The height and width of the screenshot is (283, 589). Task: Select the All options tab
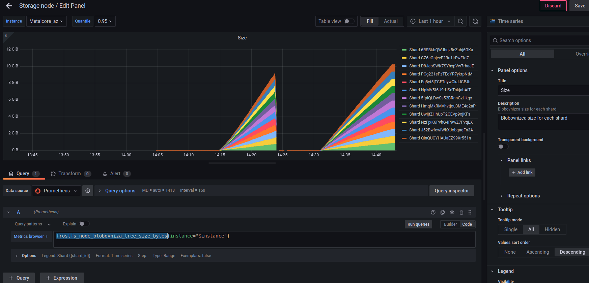pyautogui.click(x=522, y=54)
